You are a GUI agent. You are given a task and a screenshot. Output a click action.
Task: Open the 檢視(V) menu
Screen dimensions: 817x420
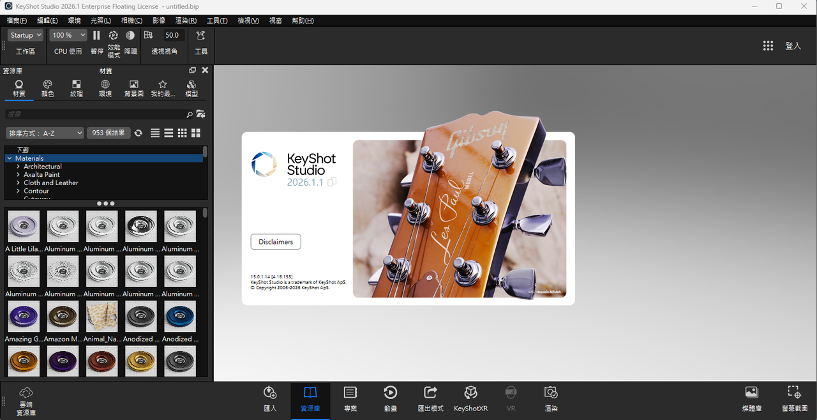(248, 20)
